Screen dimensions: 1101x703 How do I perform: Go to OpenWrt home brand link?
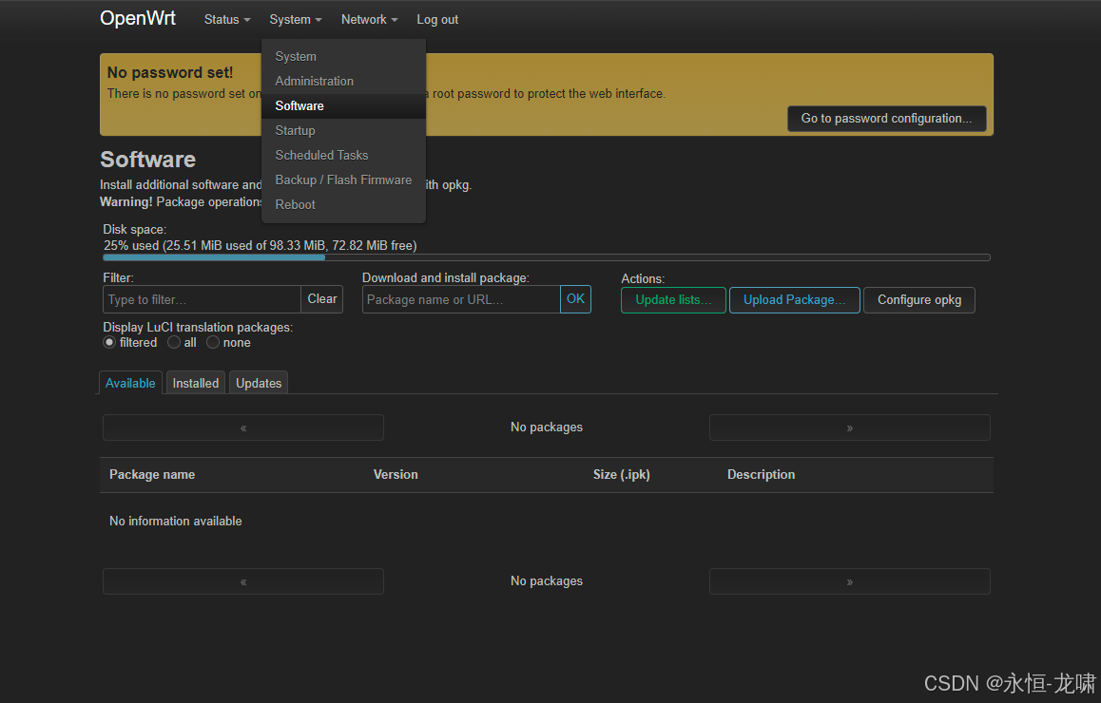138,18
